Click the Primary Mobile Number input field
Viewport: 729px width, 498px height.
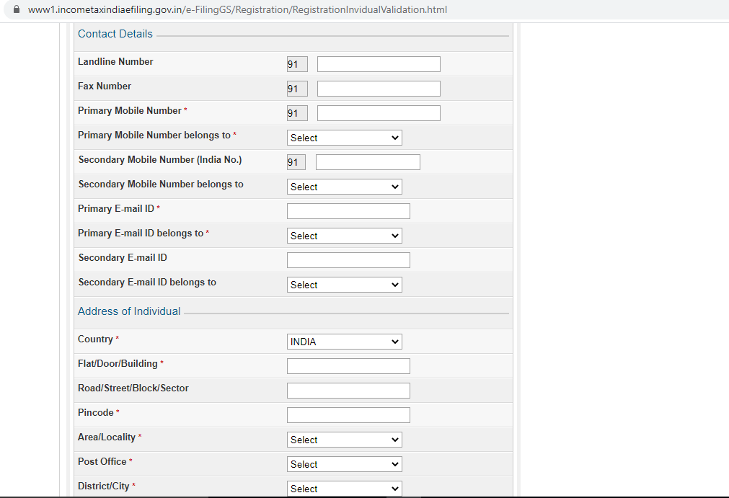pyautogui.click(x=379, y=113)
